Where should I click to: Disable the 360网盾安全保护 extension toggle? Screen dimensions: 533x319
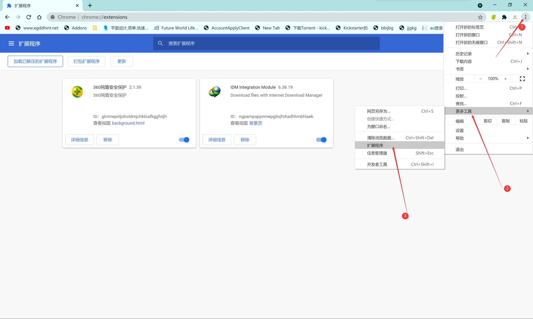(184, 140)
